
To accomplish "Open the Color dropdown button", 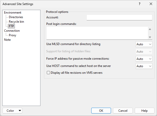I will point(12,111).
